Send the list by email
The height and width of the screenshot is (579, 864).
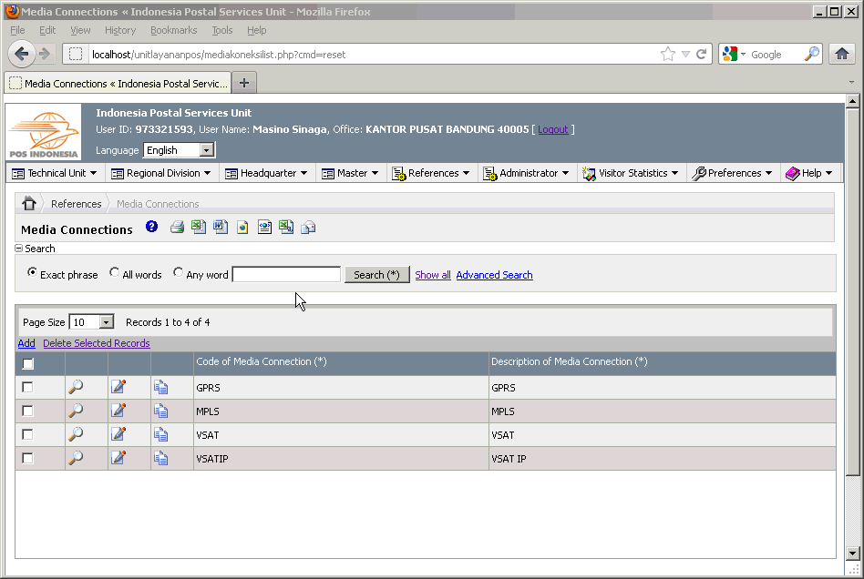pyautogui.click(x=308, y=227)
